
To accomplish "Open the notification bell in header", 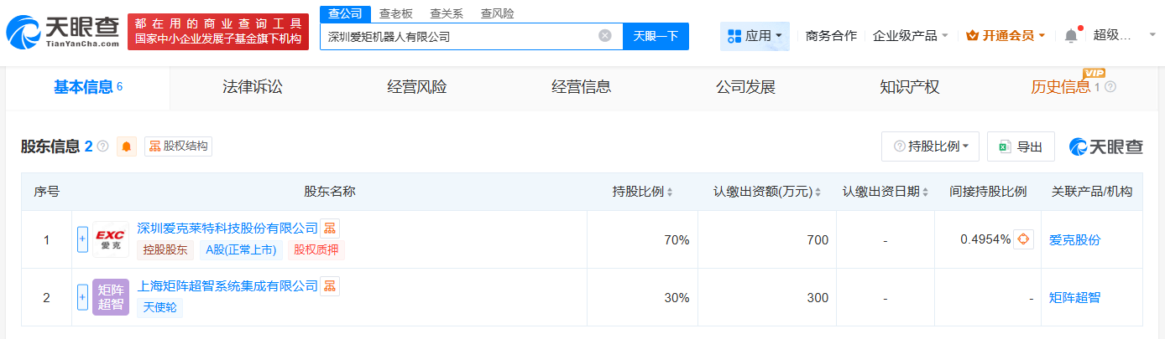I will [x=1070, y=35].
